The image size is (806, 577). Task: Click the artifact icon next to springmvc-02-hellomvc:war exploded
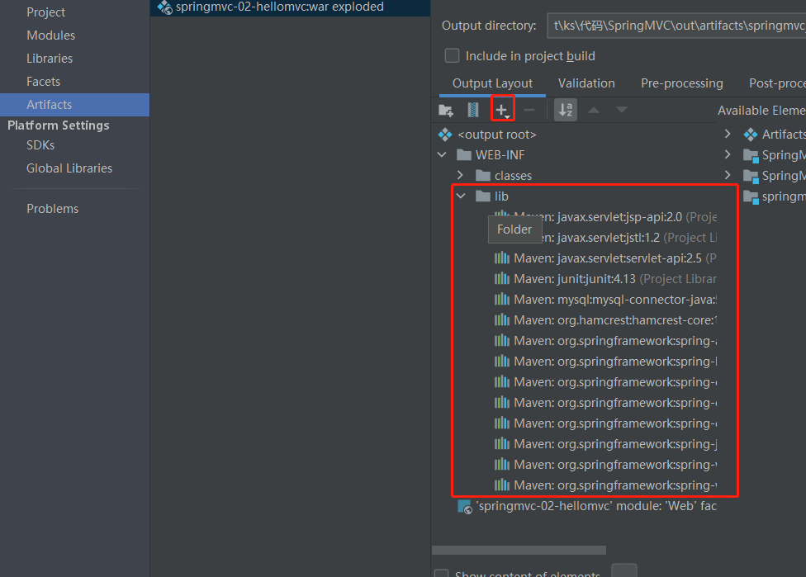pyautogui.click(x=164, y=7)
